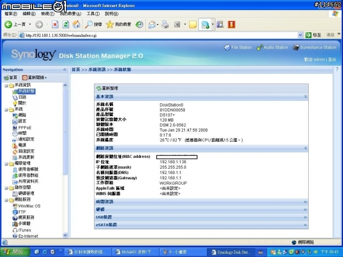Collapse the 系統資訊 tree folder
Image resolution: width=343 pixels, height=257 pixels.
6,86
